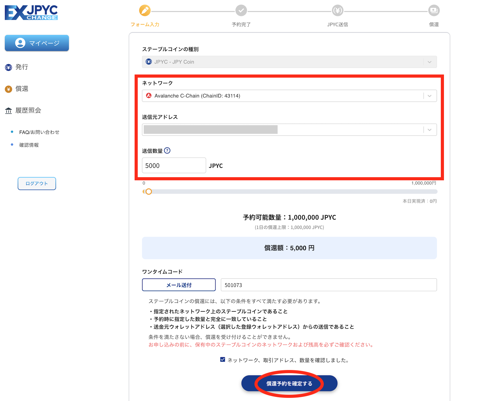Click the JPYC coin icon in stablecoin field
Viewport: 502px width, 401px height.
click(149, 62)
